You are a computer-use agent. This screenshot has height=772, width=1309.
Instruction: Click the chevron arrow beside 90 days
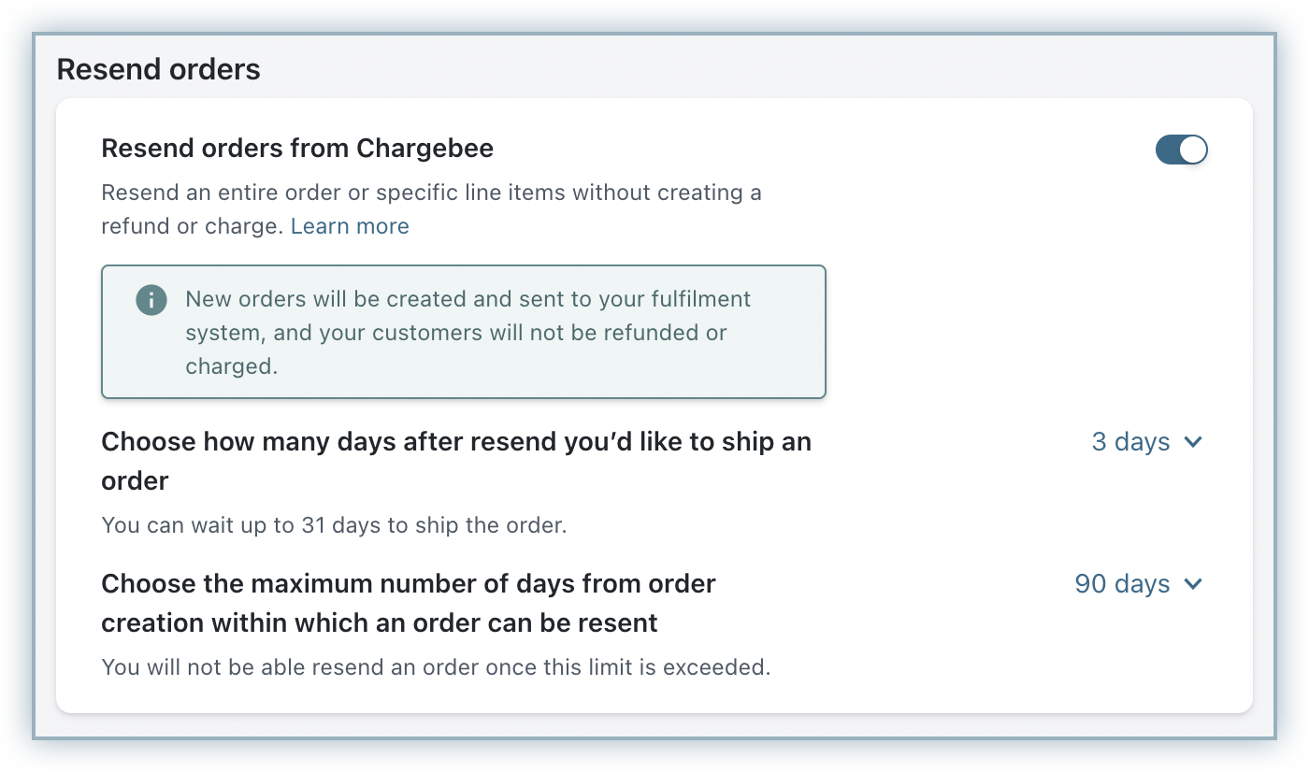point(1193,584)
